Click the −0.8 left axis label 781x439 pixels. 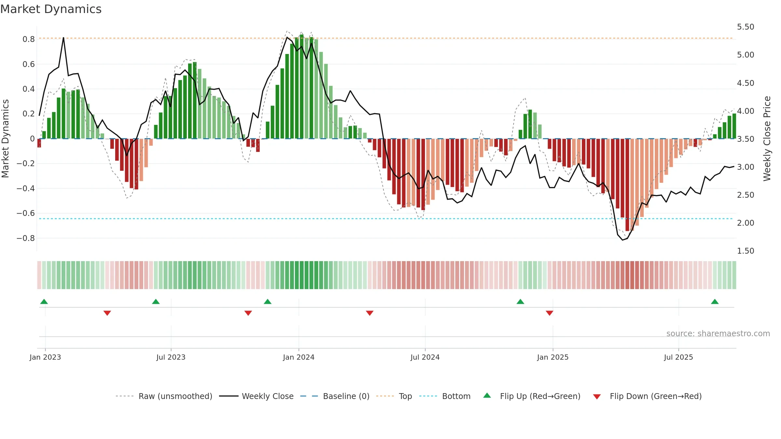coord(26,238)
